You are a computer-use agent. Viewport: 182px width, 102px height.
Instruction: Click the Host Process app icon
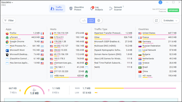click(7, 46)
